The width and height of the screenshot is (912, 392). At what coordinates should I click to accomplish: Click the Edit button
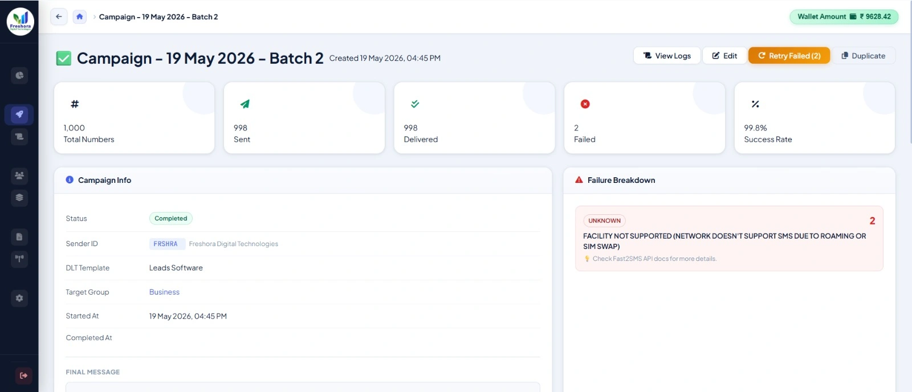pyautogui.click(x=724, y=55)
